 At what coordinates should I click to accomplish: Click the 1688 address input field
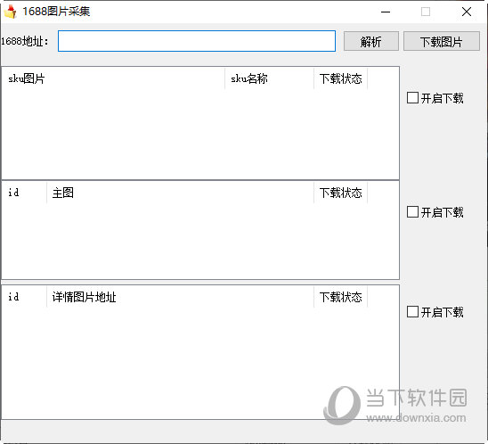pyautogui.click(x=197, y=41)
